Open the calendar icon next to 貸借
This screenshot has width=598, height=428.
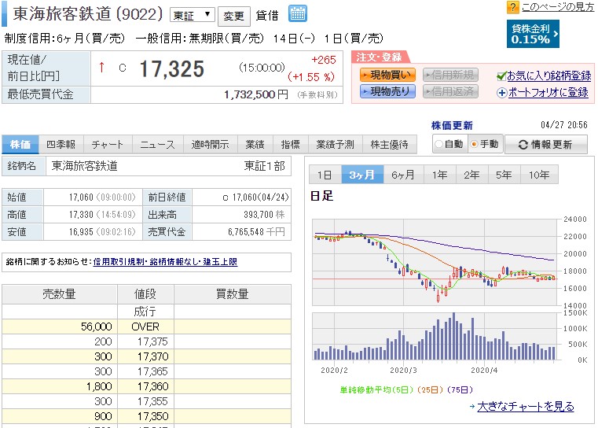298,13
